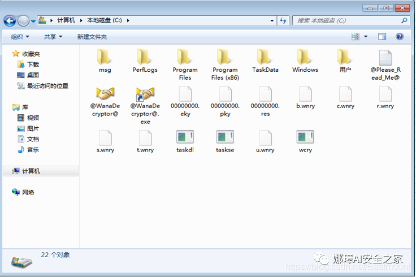Click 本地磁盘 (C:) in the address path
The image size is (416, 277).
pyautogui.click(x=104, y=20)
